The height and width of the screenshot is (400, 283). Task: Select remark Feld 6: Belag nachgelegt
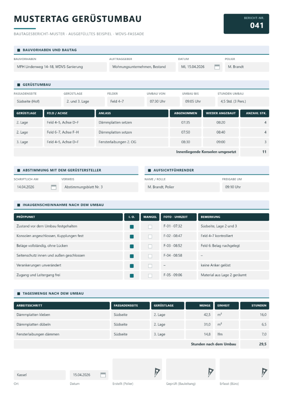(233, 246)
